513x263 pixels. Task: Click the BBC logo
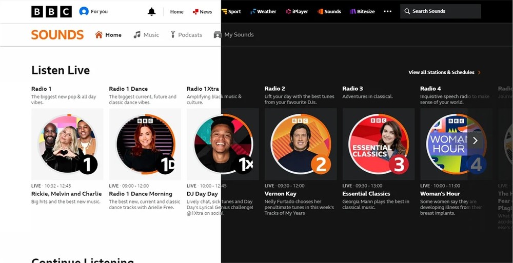[x=51, y=11]
